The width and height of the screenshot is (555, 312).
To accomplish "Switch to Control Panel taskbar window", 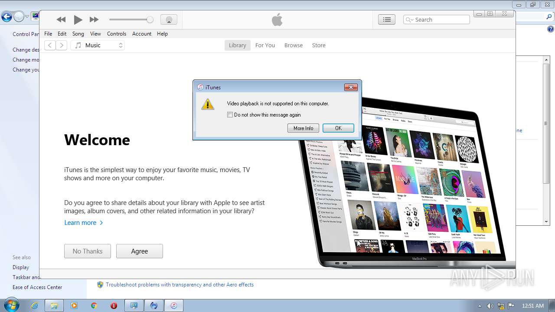I will [x=134, y=305].
